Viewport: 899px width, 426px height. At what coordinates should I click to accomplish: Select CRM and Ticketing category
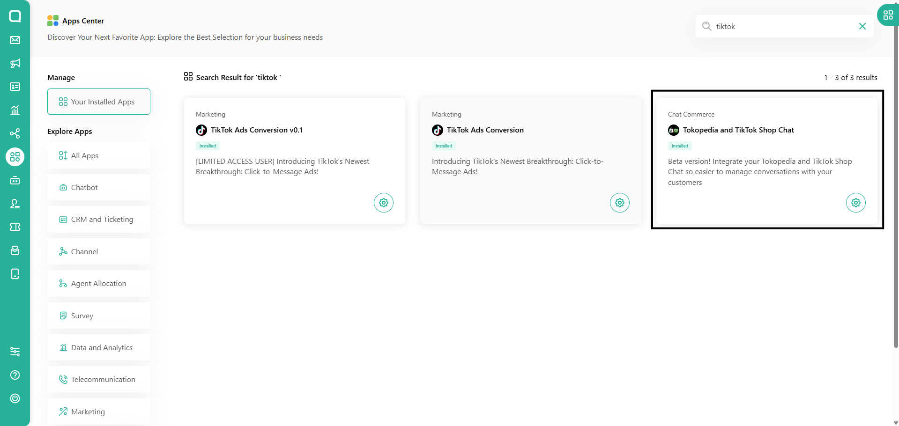click(x=99, y=219)
